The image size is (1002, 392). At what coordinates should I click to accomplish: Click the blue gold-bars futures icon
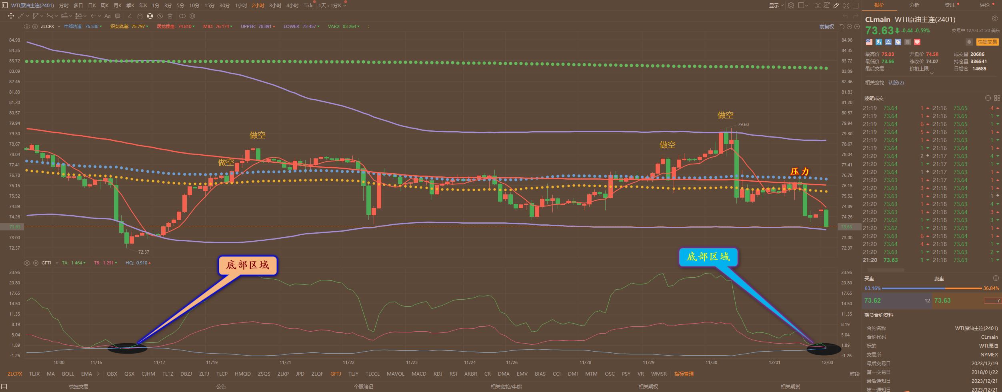tap(888, 42)
